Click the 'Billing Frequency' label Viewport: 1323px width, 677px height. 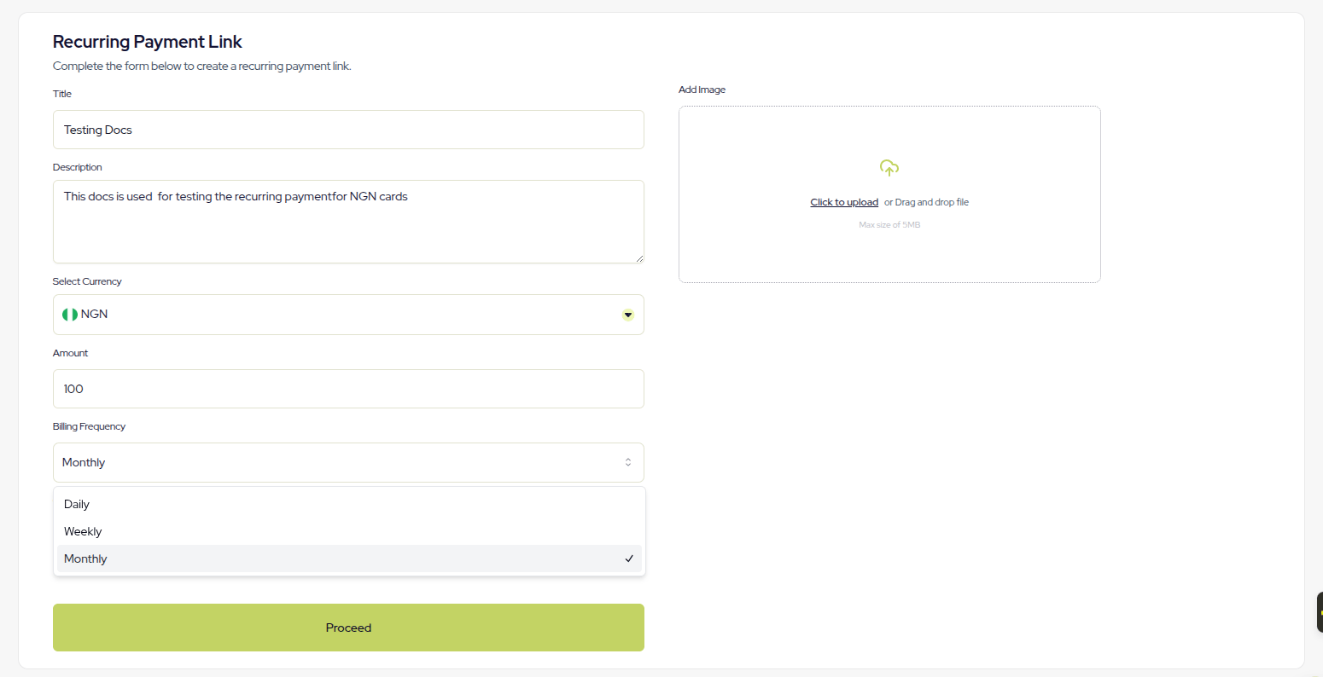pos(89,426)
